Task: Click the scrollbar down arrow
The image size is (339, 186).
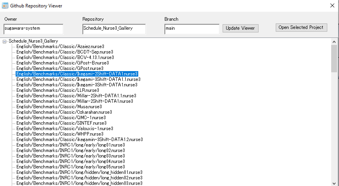Action: 334,183
